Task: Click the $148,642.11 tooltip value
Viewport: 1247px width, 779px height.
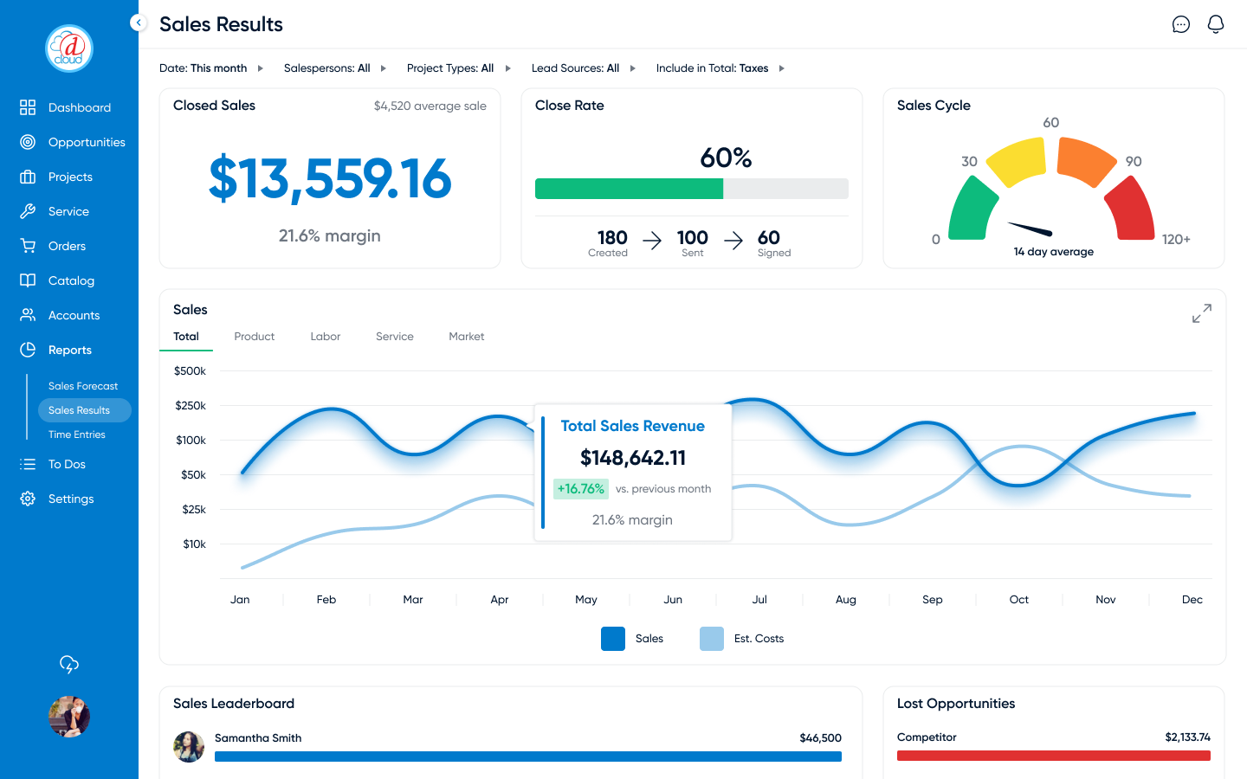Action: point(633,458)
